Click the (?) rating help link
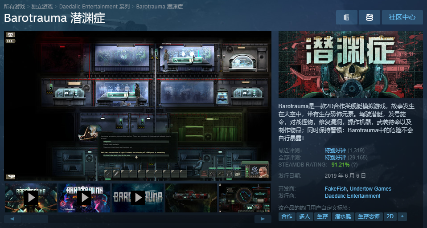Viewport: 427px width, 228px height. tap(354, 165)
